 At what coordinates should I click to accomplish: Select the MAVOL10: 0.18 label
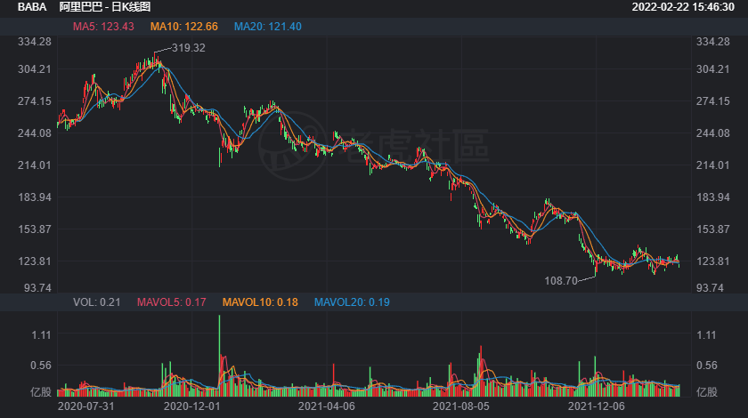260,302
